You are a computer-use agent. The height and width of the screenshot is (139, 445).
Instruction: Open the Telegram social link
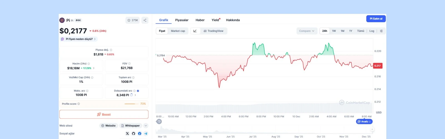[x=146, y=133]
